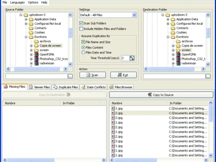
Task: Click the radwinman archive icon in Destination Folder
Action: click(178, 63)
